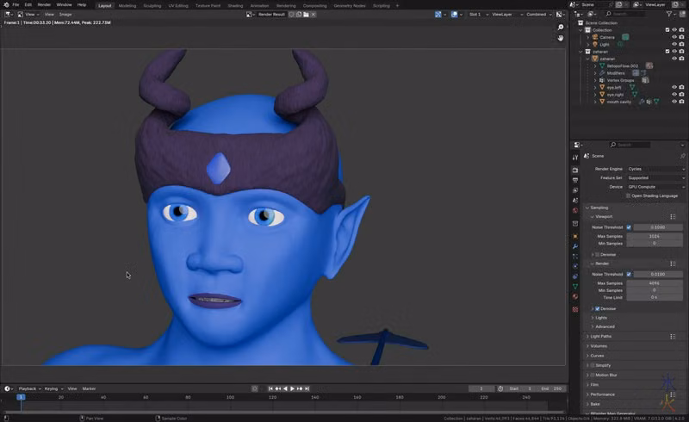Expand the Camera item in outliner
The image size is (689, 422).
point(588,37)
